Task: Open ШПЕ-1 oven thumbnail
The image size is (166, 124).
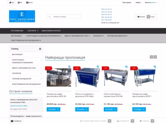Action: tap(145, 77)
